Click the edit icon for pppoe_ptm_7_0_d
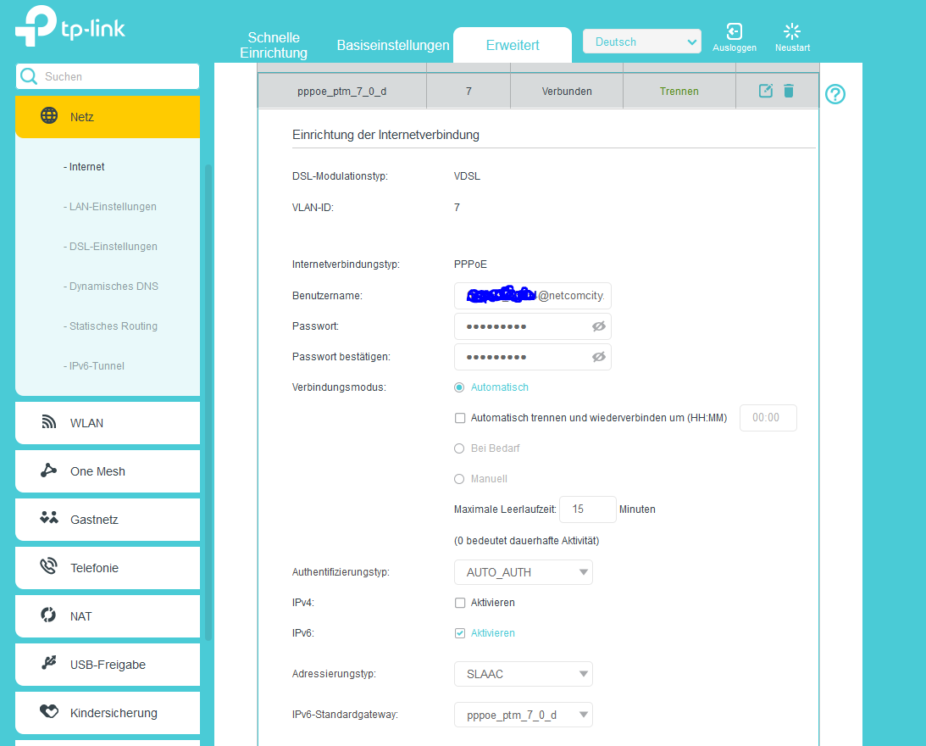Screen dimensions: 926x746 coord(765,91)
